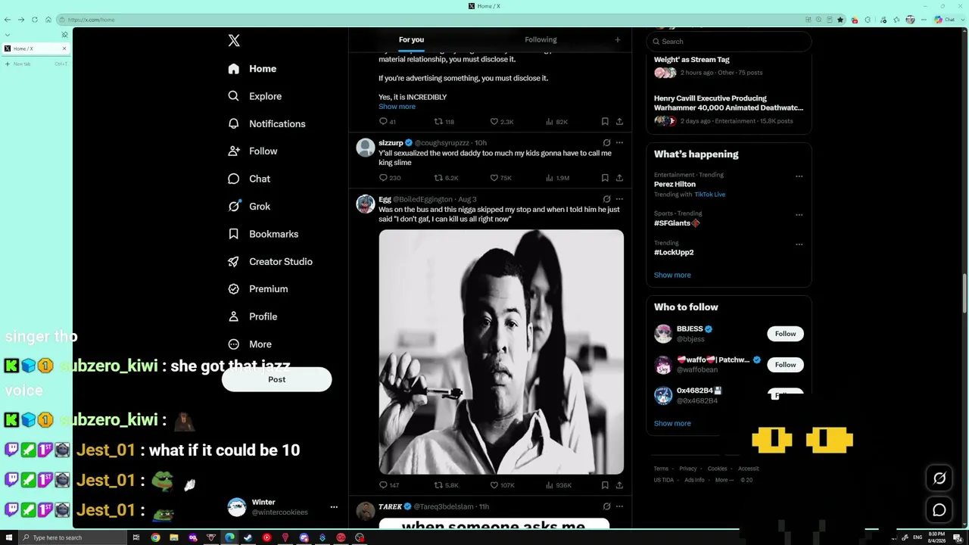This screenshot has width=969, height=545.
Task: Repost the post with 118 reposts
Action: (x=444, y=122)
